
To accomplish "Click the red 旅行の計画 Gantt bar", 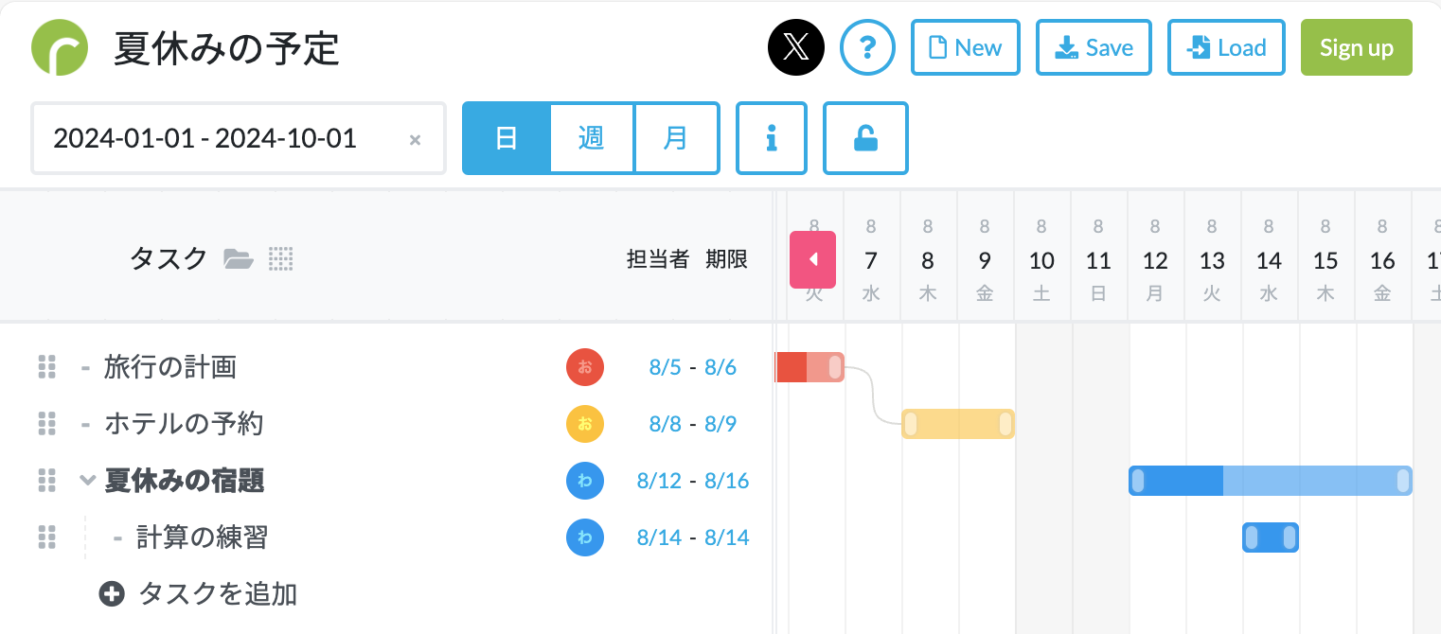I will [809, 367].
